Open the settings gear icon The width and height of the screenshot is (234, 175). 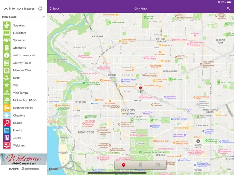40,8
